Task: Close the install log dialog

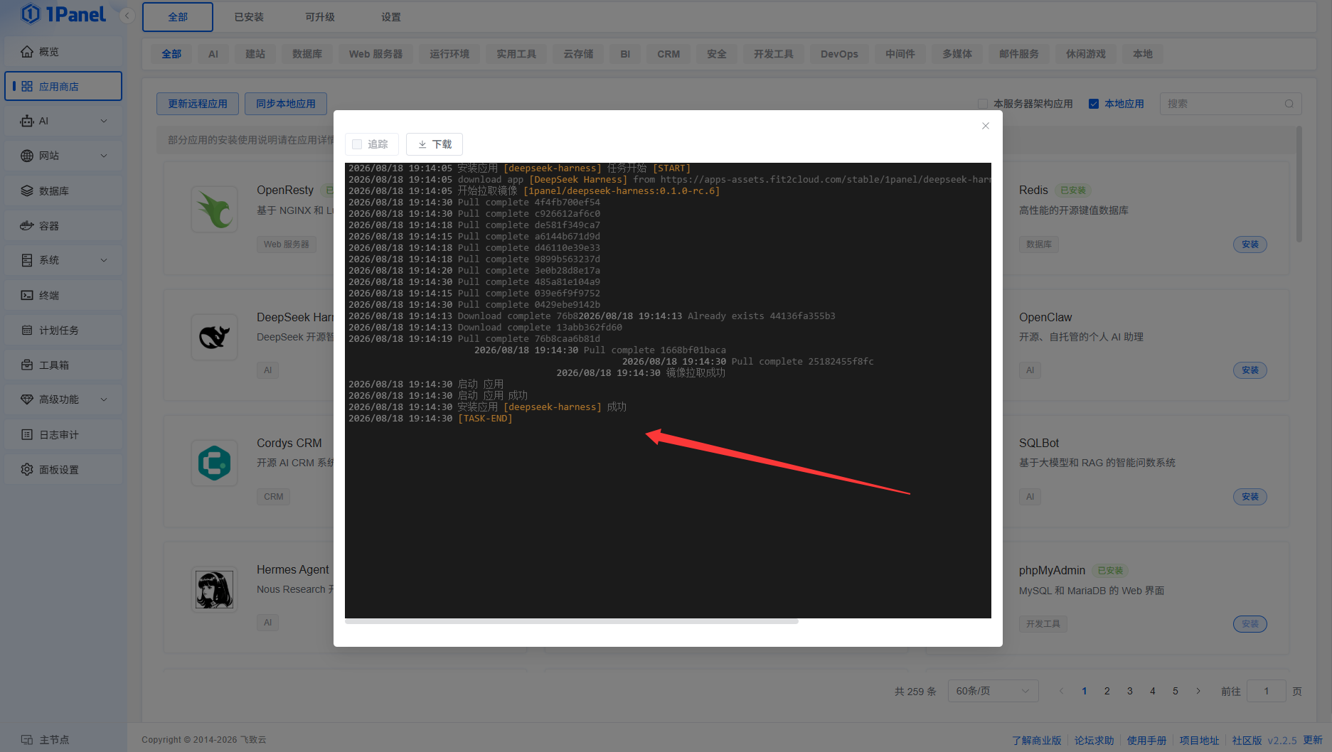Action: pyautogui.click(x=986, y=126)
